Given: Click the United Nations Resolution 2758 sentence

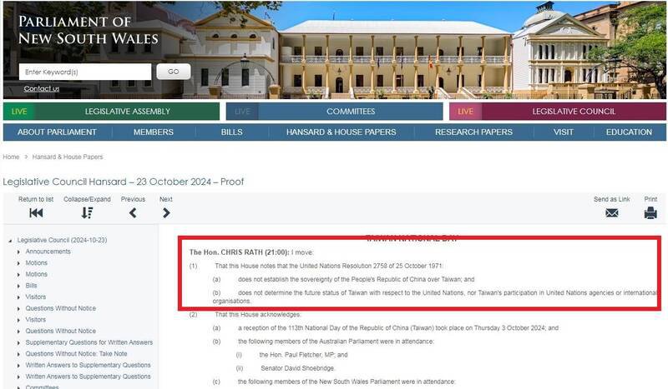Looking at the screenshot, I should [329, 266].
